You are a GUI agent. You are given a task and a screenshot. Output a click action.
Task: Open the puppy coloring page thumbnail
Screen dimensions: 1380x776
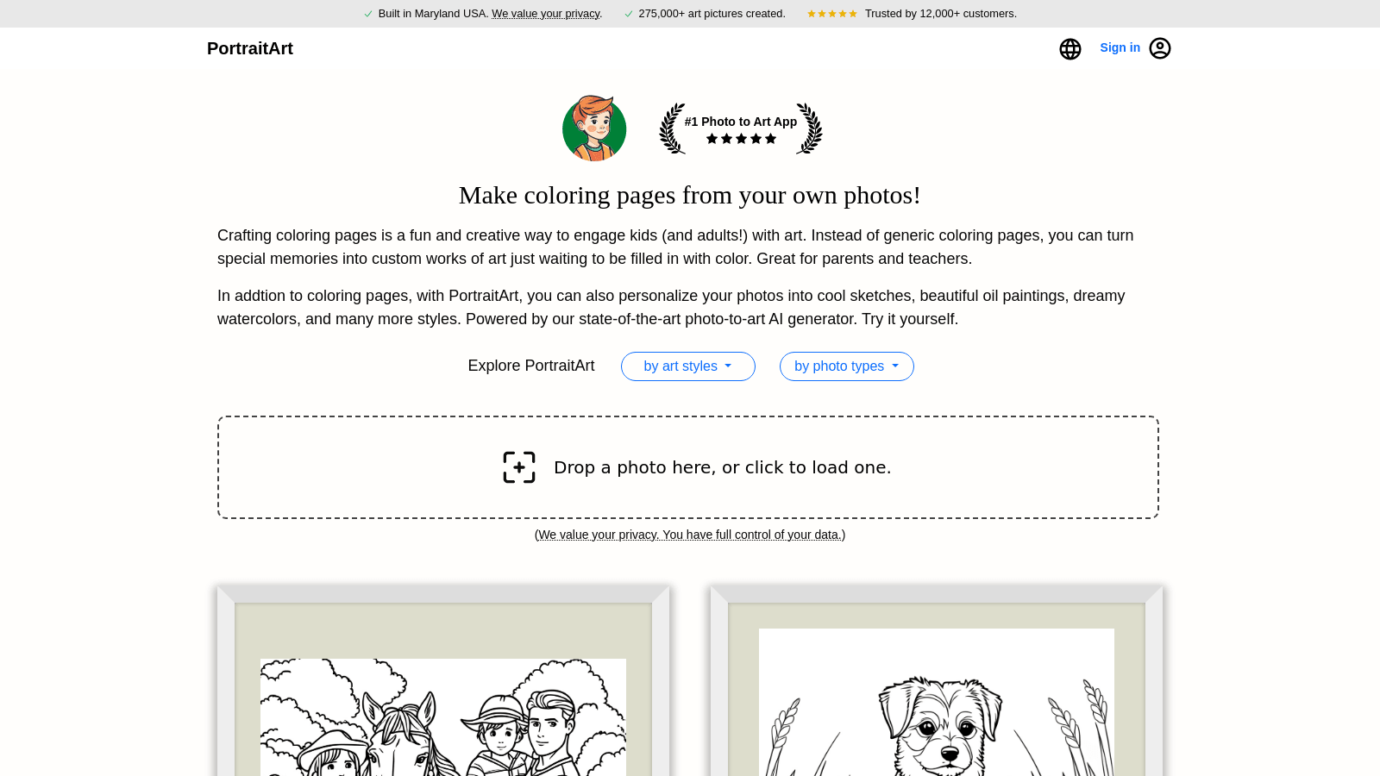pos(937,703)
